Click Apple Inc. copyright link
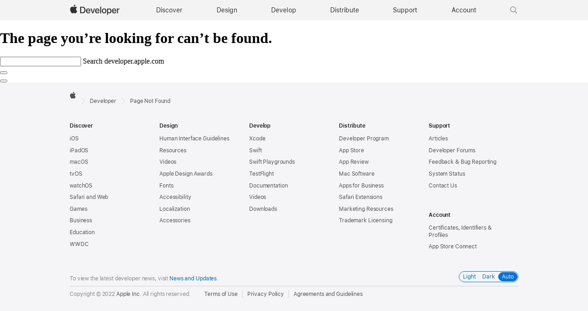 click(x=129, y=294)
